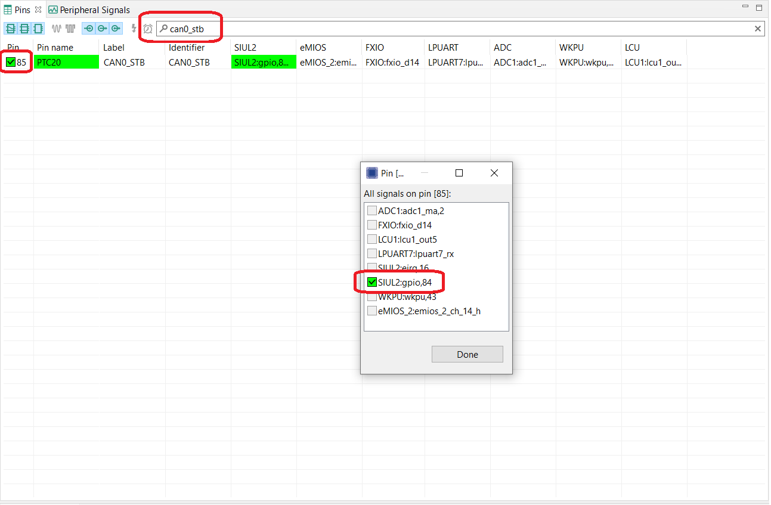Image resolution: width=771 pixels, height=505 pixels.
Task: Check LPUART7:lpuart7_rx in the pin dialog
Action: (x=372, y=253)
